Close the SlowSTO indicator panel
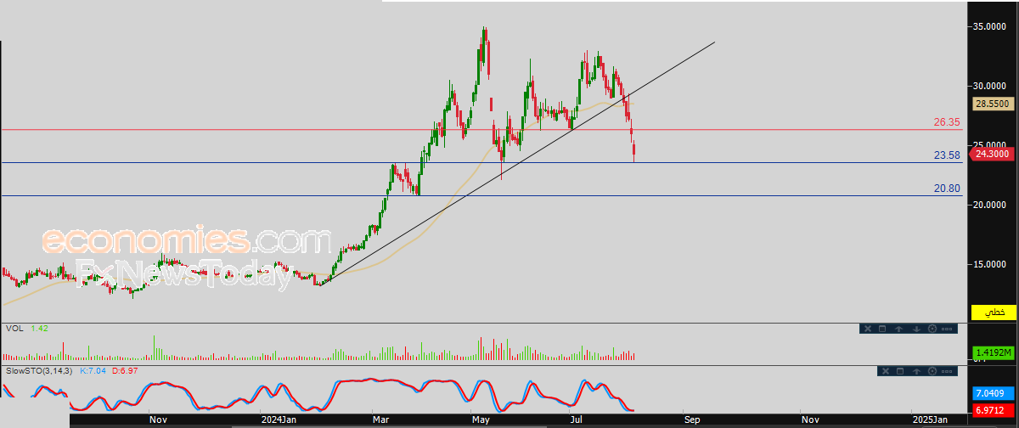1019x428 pixels. [x=886, y=371]
